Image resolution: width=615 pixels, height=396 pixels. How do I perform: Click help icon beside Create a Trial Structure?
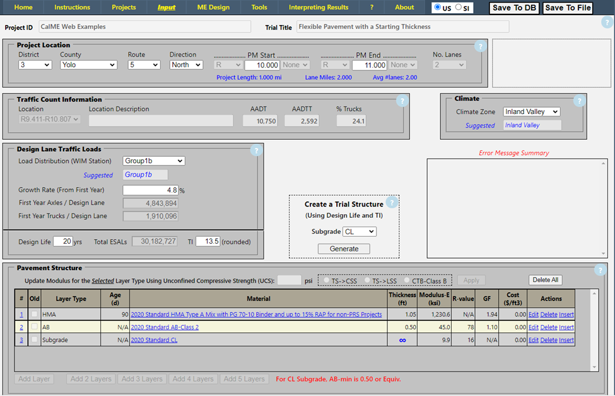pos(391,203)
